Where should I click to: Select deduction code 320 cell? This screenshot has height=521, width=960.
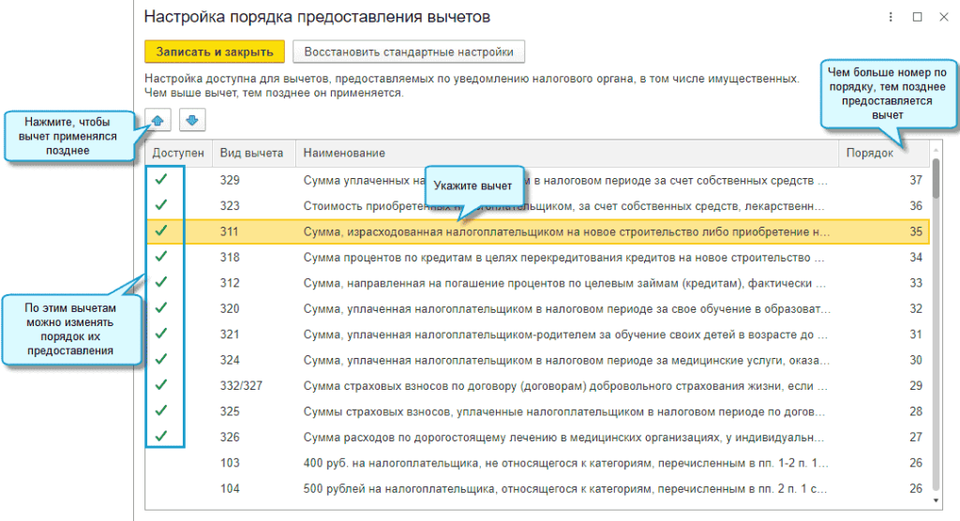point(230,308)
